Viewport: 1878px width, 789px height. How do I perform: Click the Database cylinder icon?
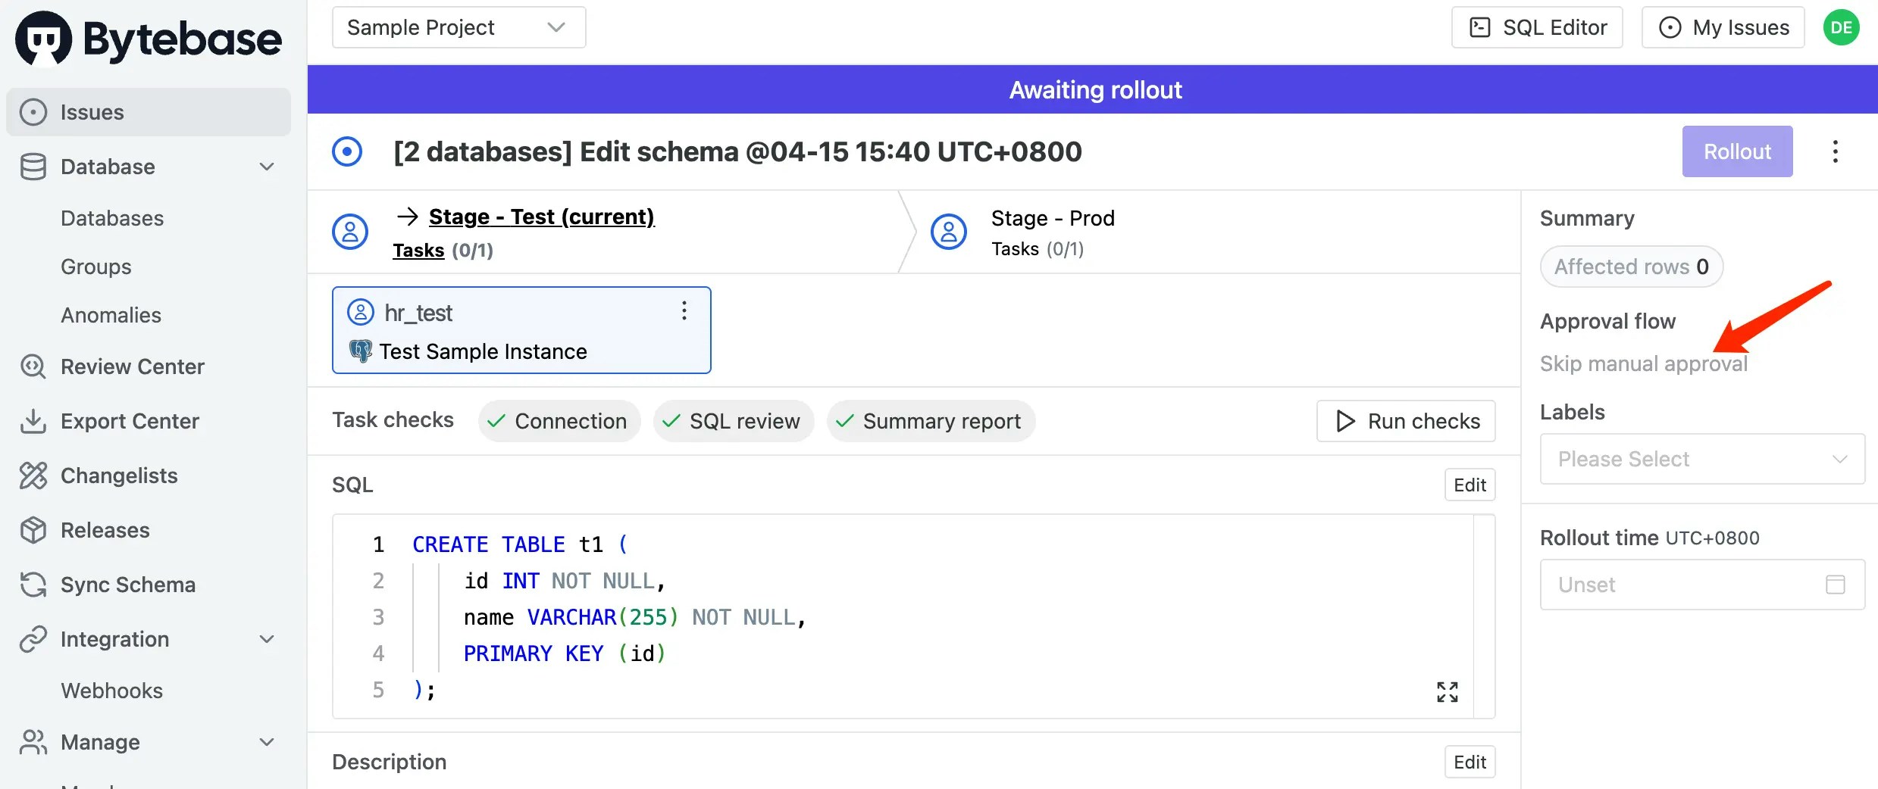coord(33,167)
